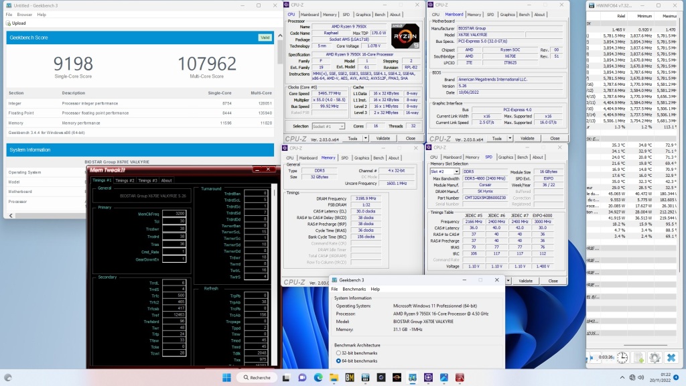The image size is (686, 386).
Task: Click the single-core score 9198
Action: 73,64
